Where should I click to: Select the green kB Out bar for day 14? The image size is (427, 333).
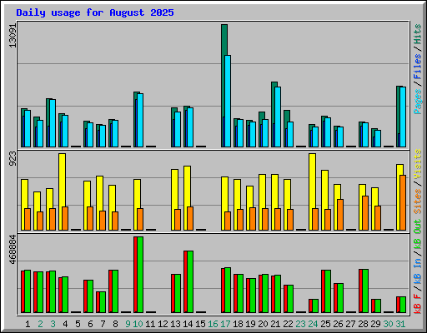190,282
